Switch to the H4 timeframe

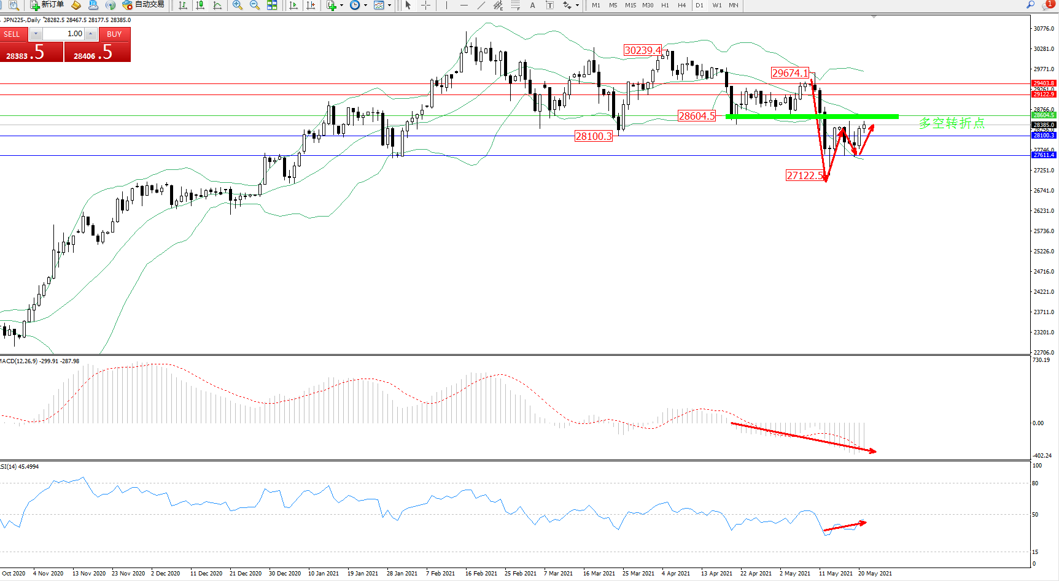pos(681,6)
